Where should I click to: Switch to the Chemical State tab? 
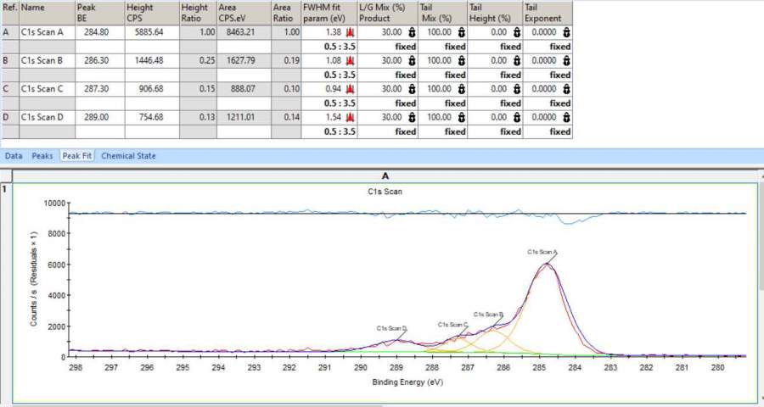(x=128, y=156)
